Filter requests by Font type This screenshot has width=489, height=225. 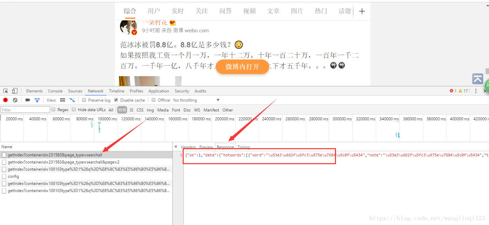tap(176, 110)
